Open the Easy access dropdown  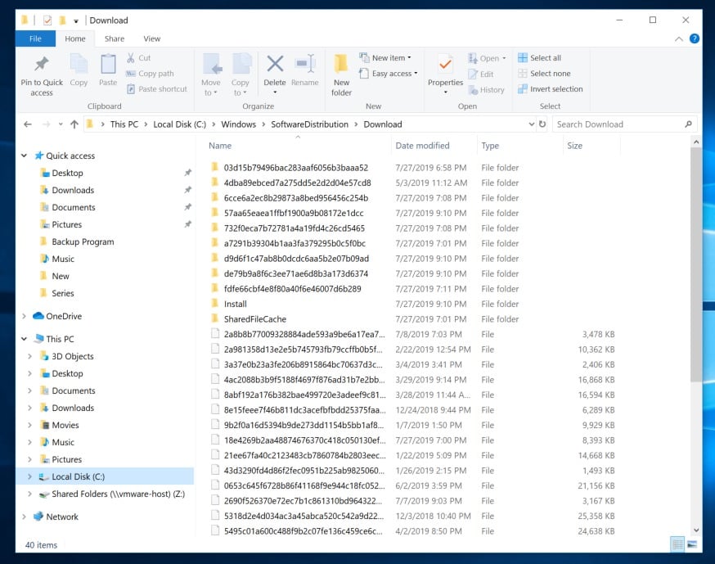click(x=389, y=74)
